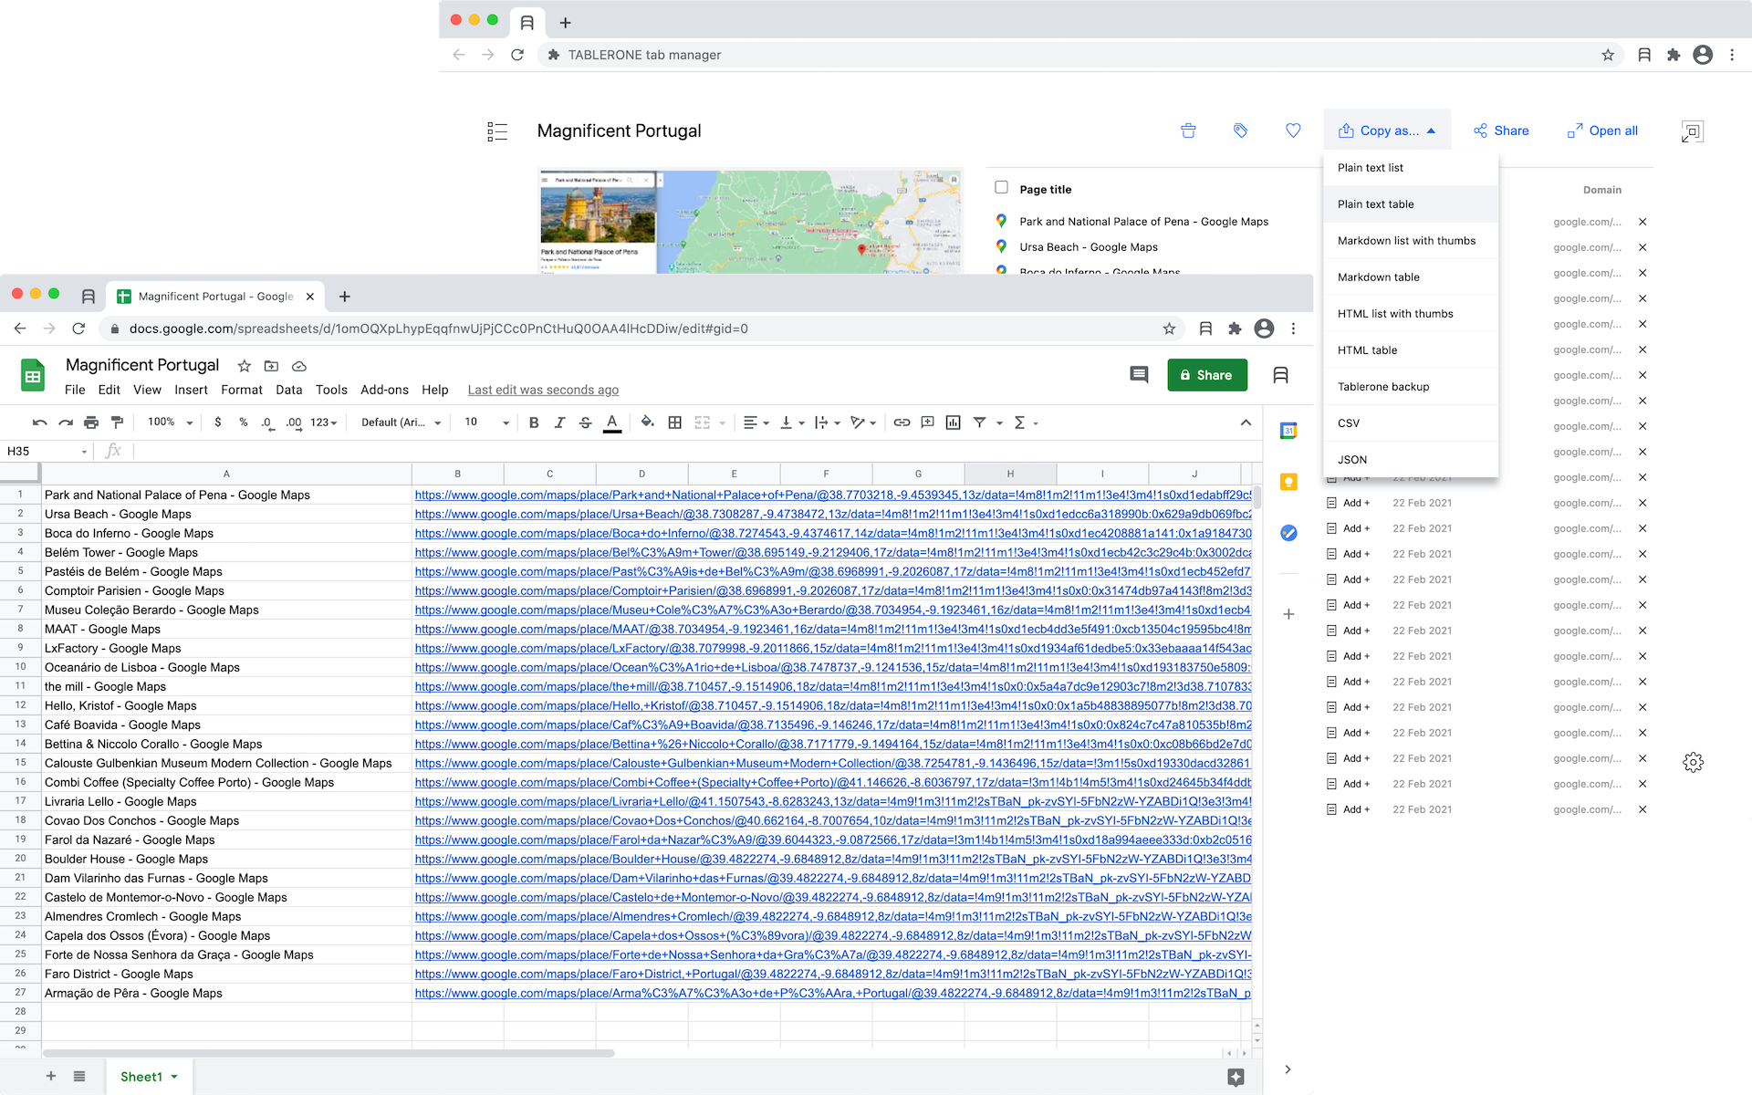Toggle bold formatting

pyautogui.click(x=534, y=422)
